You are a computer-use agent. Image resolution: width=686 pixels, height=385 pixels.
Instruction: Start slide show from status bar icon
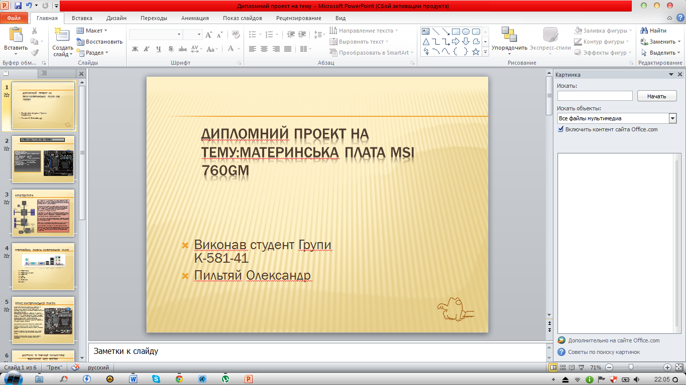coord(581,367)
